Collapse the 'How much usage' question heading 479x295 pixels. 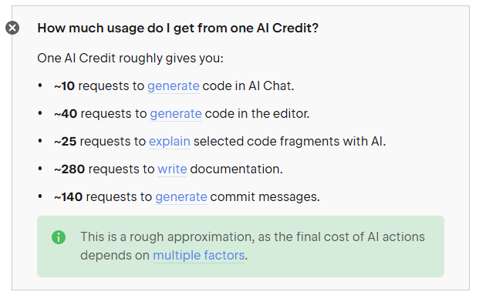177,28
